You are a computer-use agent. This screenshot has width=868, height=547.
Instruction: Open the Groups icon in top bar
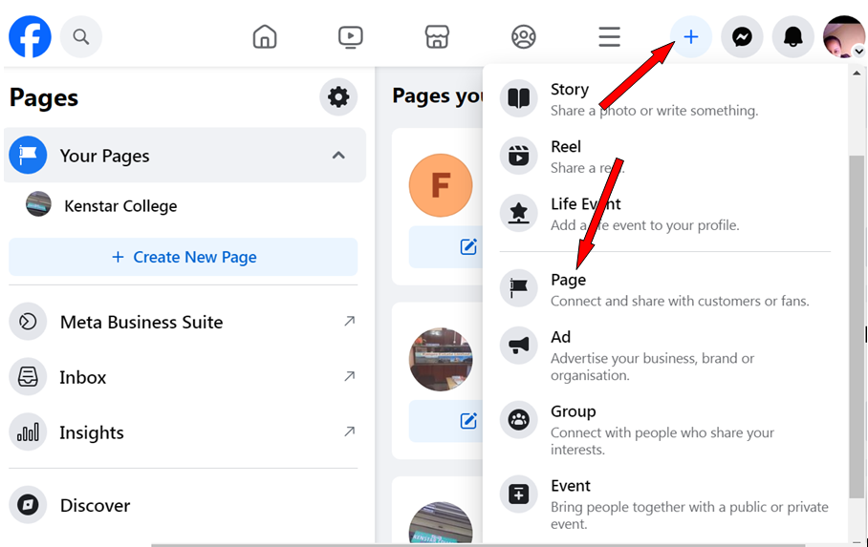(x=523, y=37)
